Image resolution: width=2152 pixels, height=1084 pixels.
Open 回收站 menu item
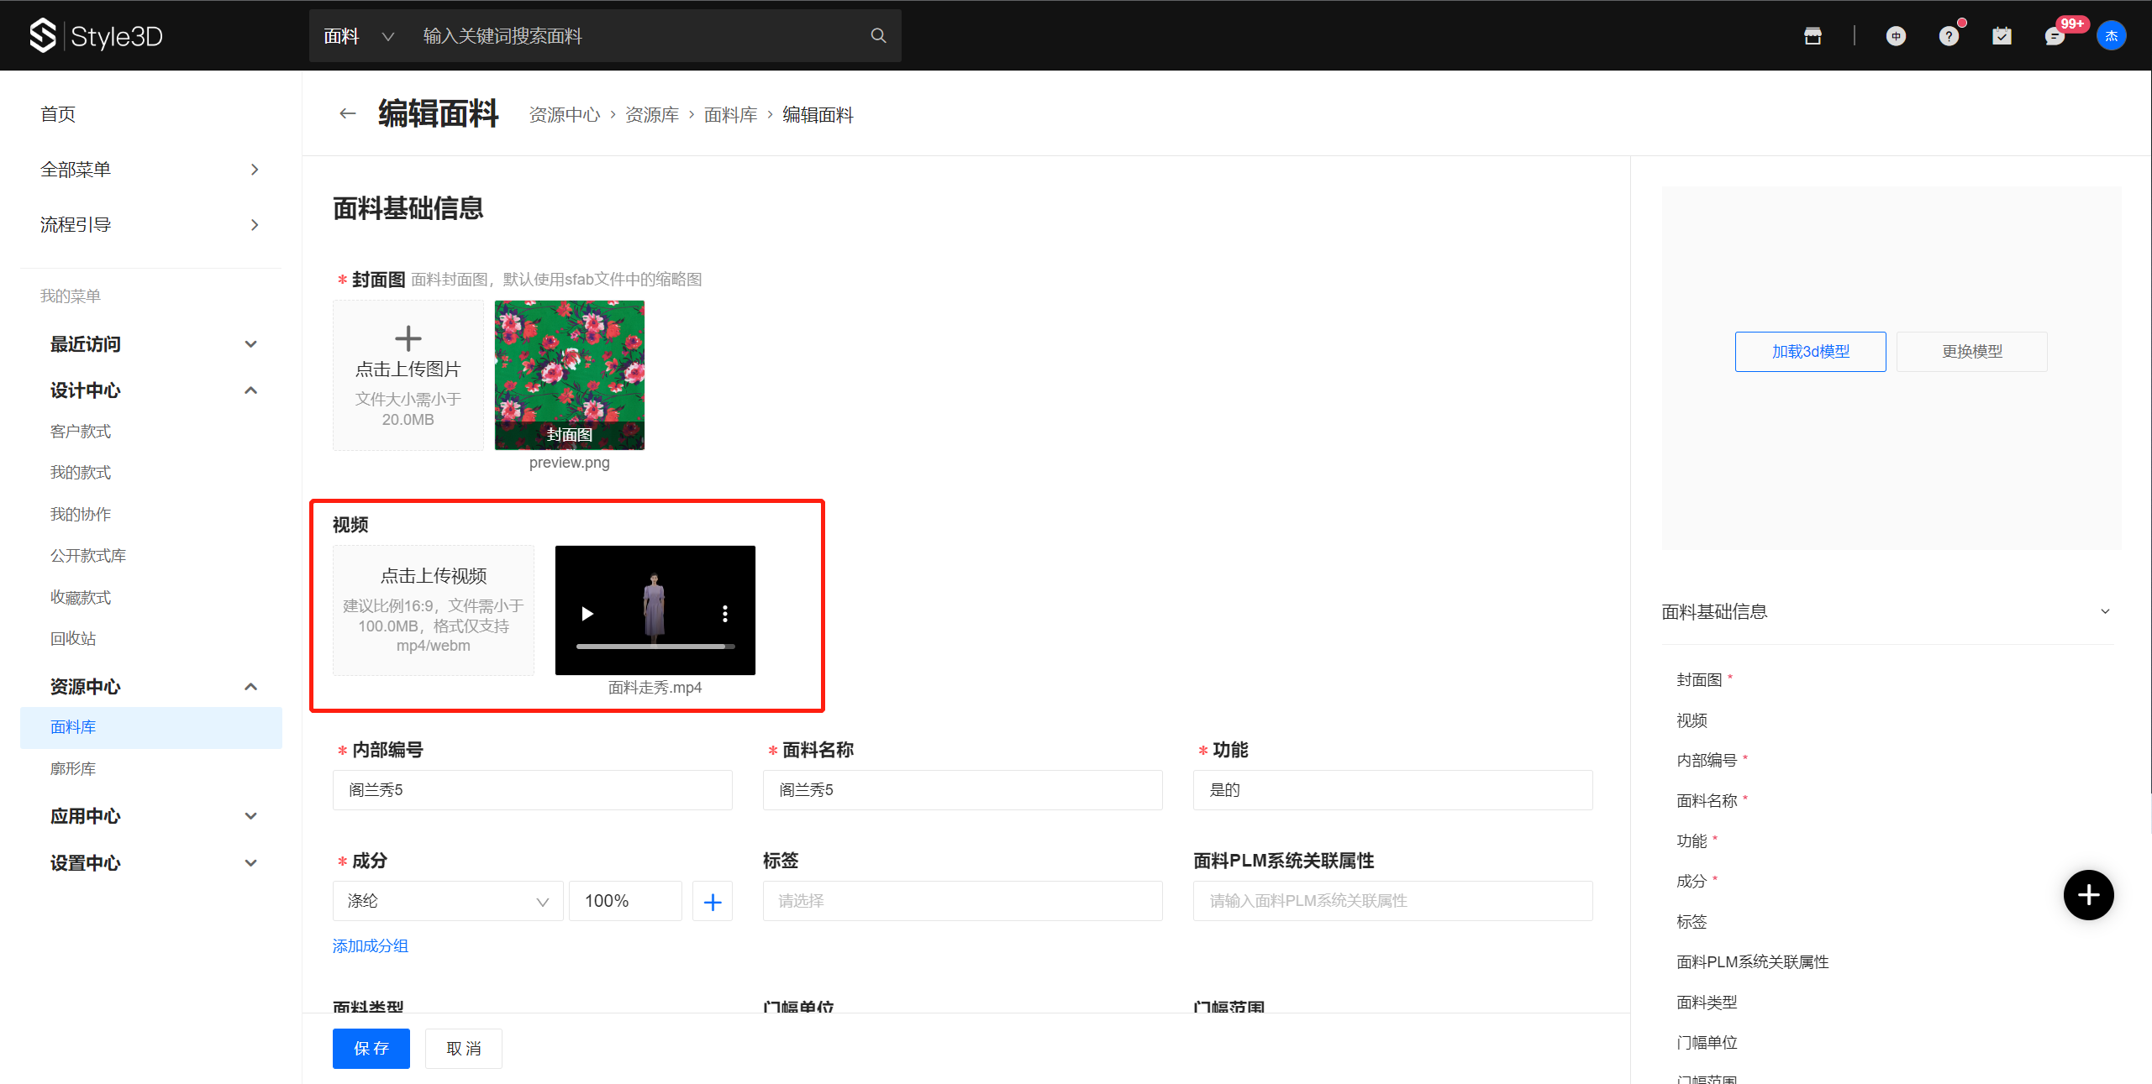coord(73,639)
